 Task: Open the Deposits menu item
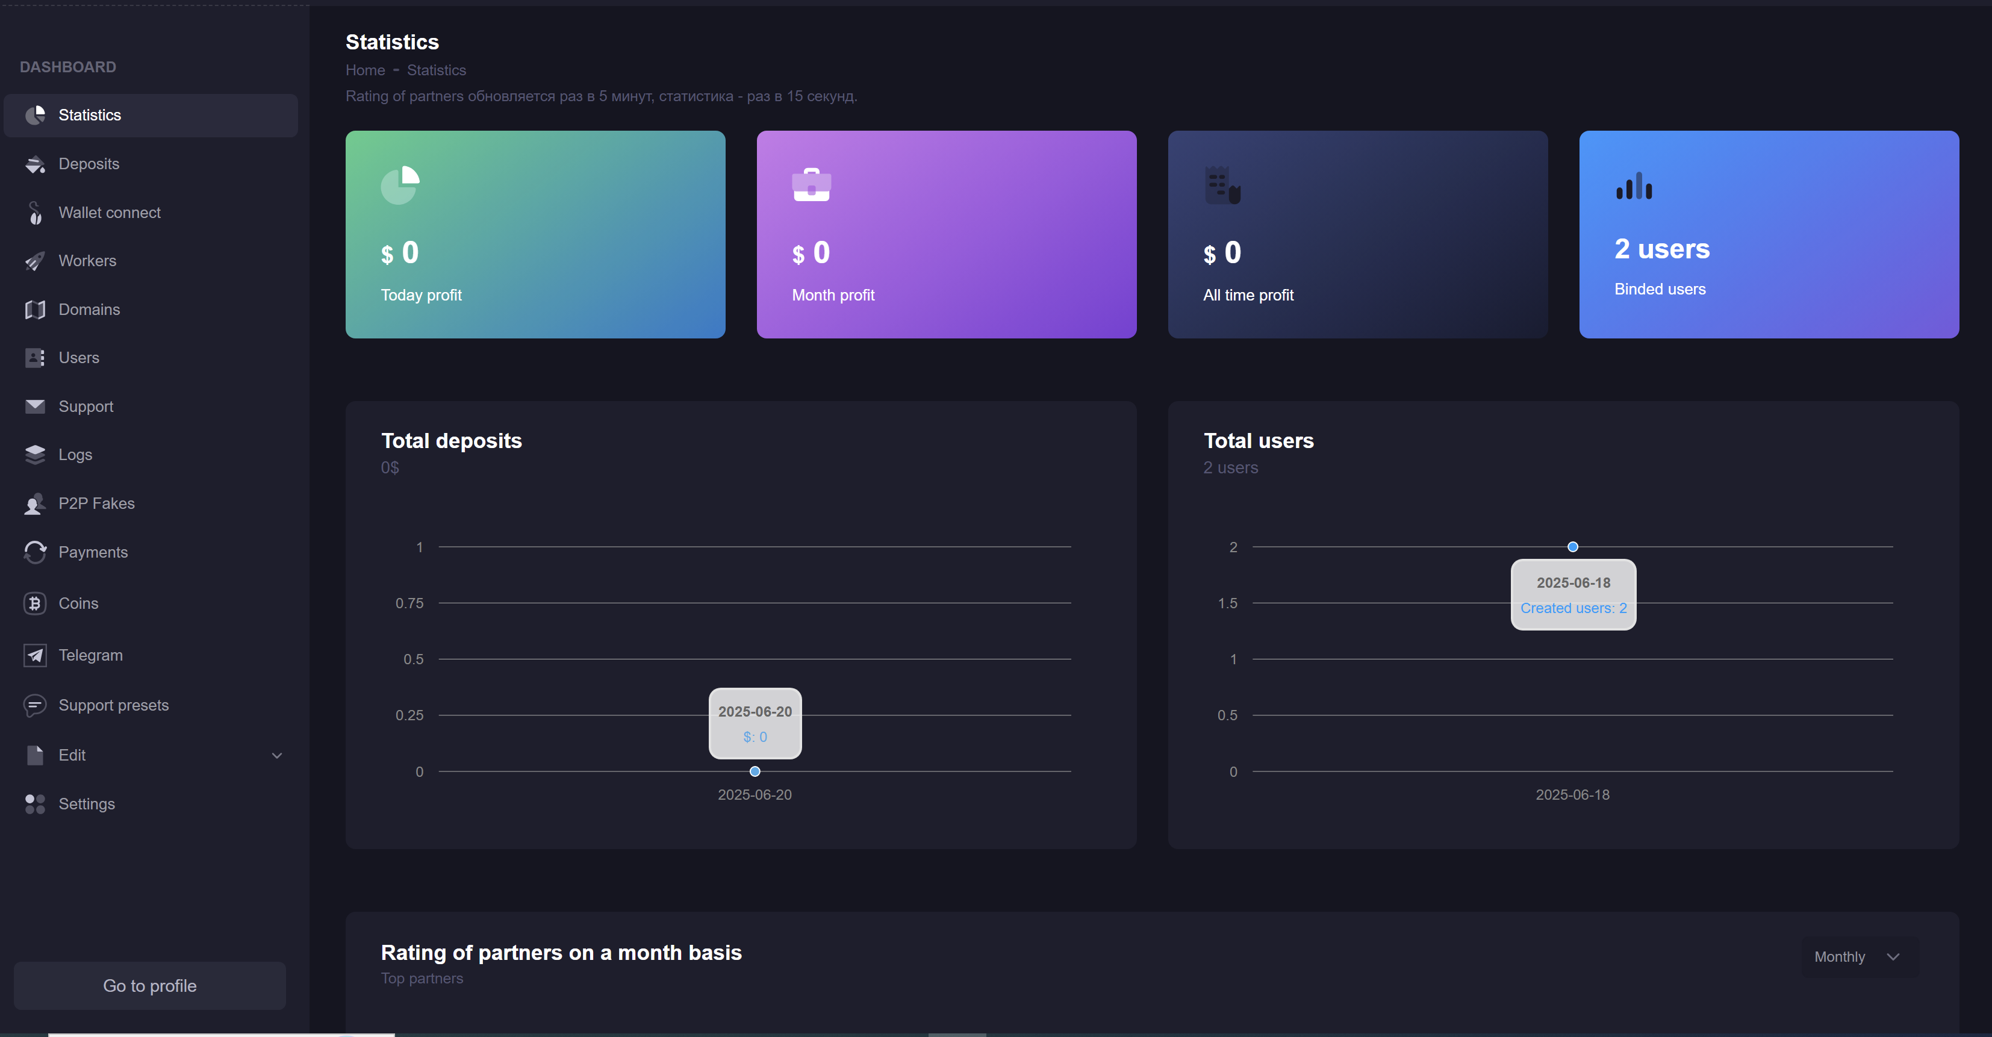click(x=89, y=164)
